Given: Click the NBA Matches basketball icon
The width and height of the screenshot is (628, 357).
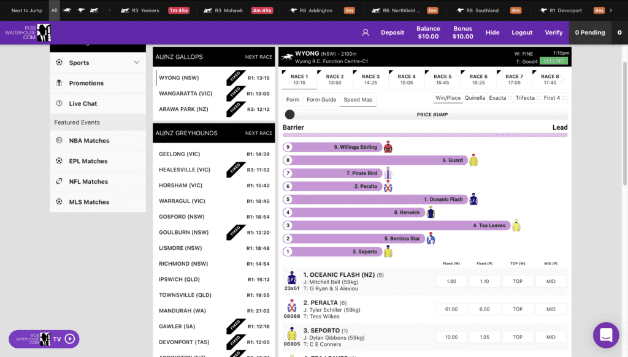Looking at the screenshot, I should (x=59, y=141).
